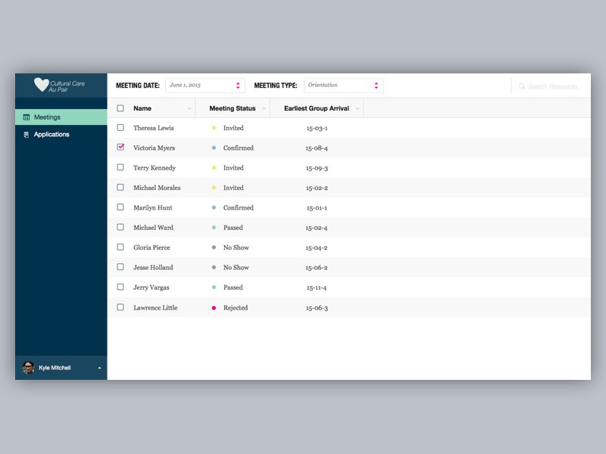Viewport: 606px width, 454px height.
Task: Click the stepper arrows beside Meeting Date
Action: point(239,85)
